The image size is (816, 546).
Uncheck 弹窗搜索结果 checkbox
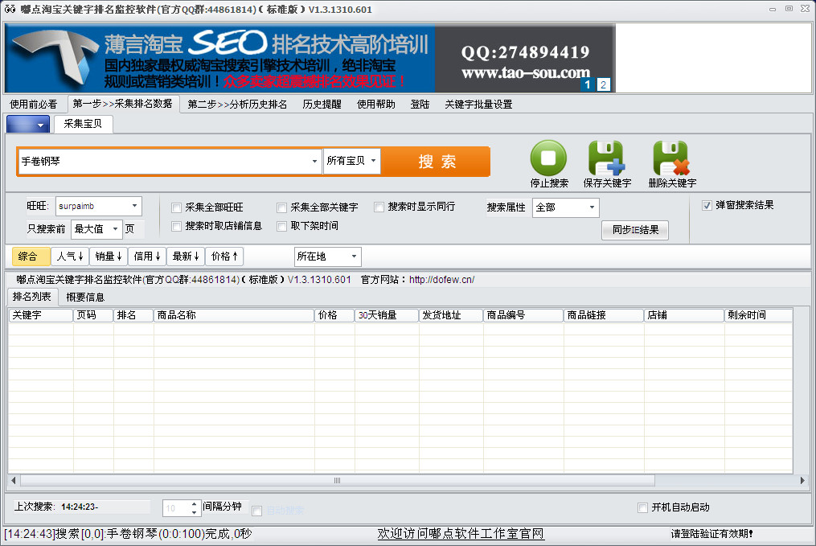pos(707,205)
